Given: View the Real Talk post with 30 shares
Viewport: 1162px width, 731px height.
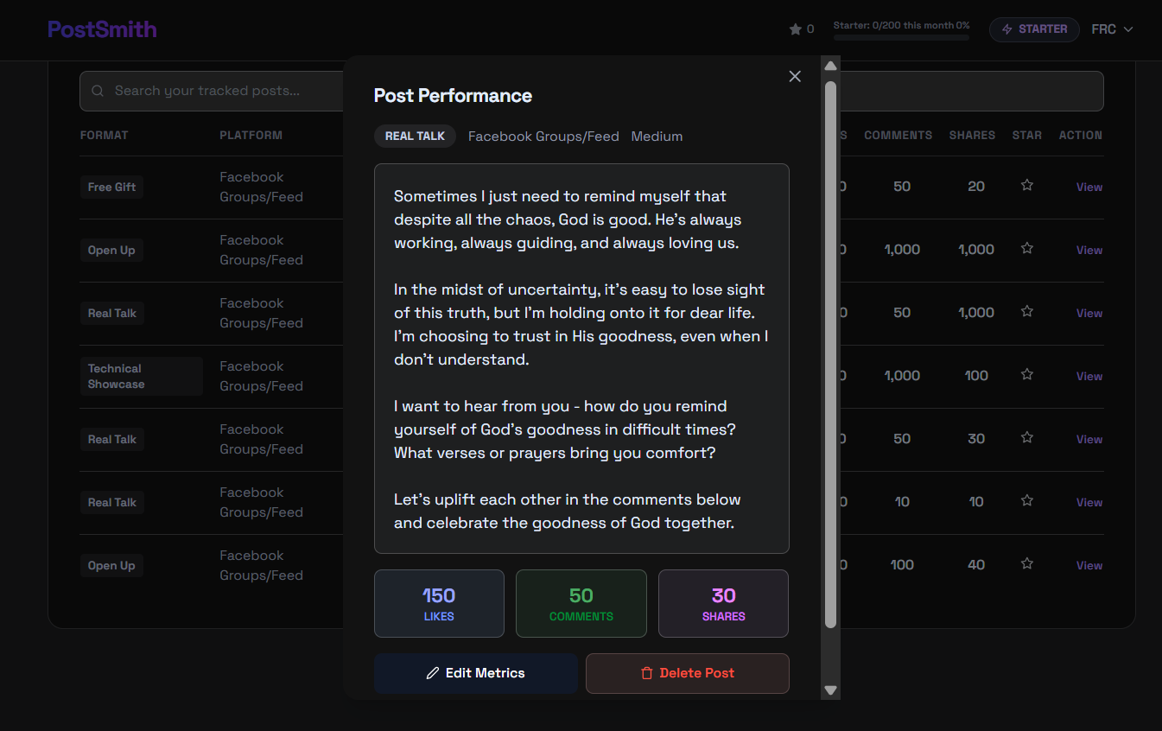Looking at the screenshot, I should point(1089,440).
